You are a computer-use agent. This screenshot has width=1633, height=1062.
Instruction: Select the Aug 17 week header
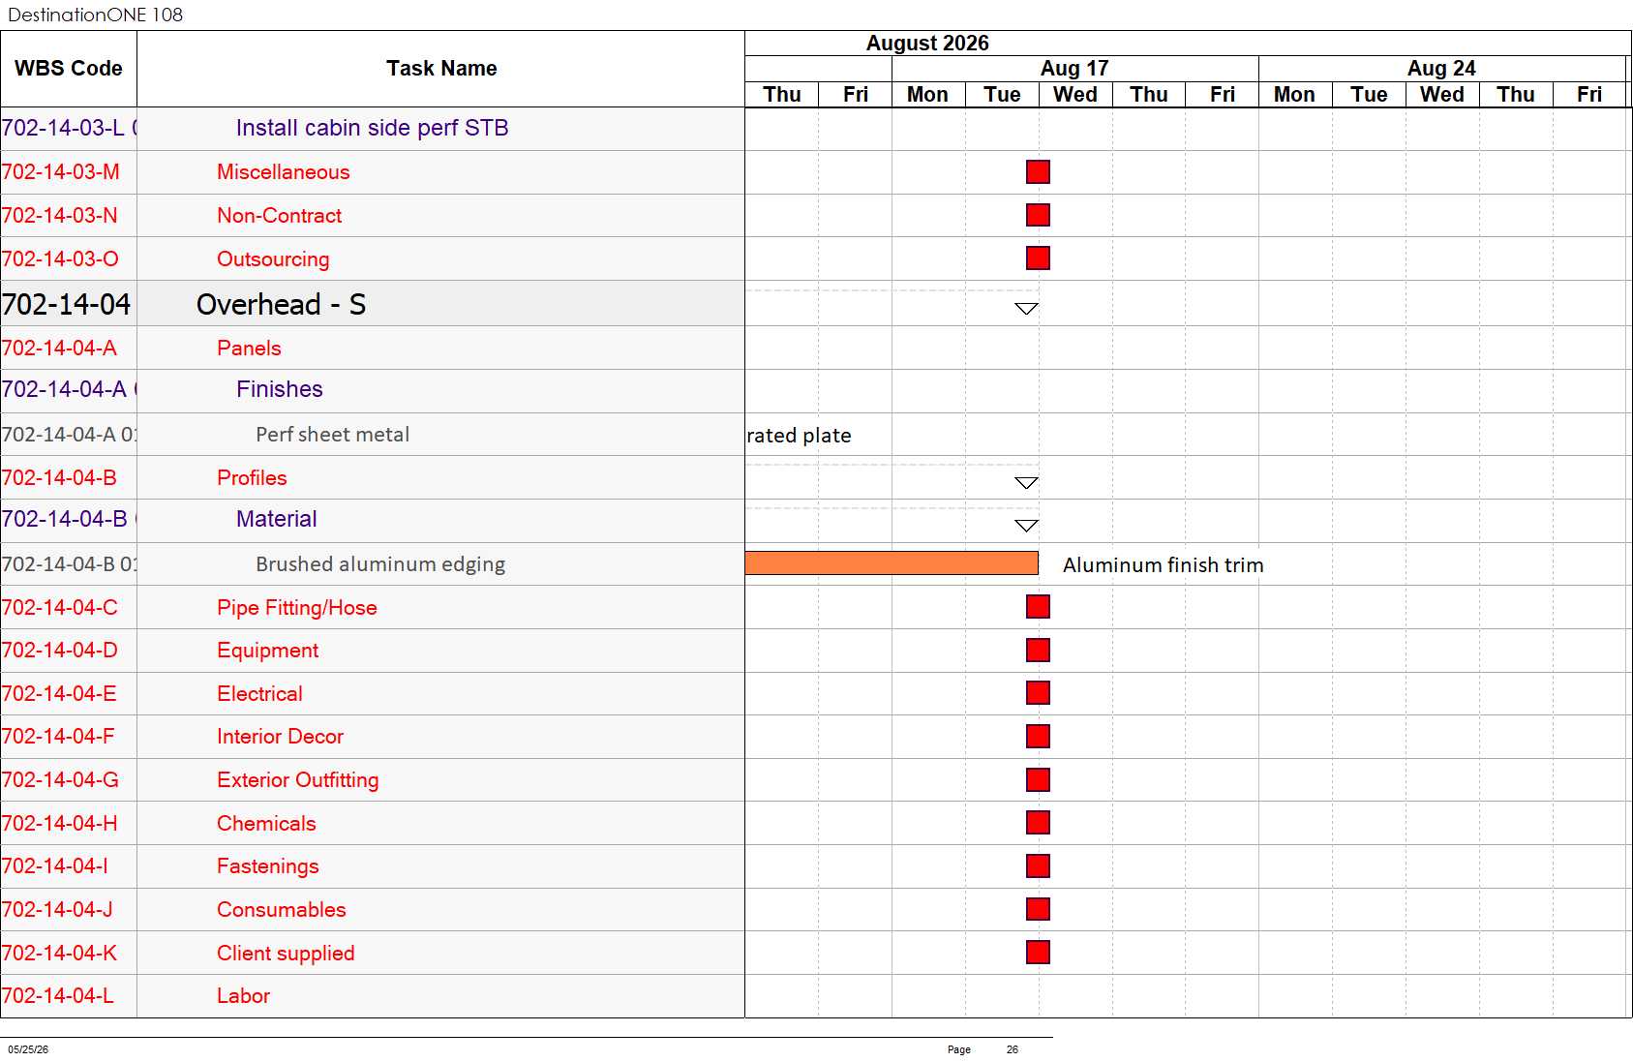(x=1074, y=69)
